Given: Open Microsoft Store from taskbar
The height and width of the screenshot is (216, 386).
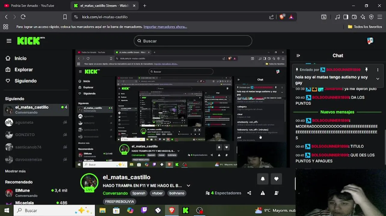Looking at the screenshot, I should pyautogui.click(x=116, y=211).
